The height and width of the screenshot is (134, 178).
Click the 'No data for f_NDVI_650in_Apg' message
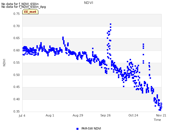(24, 7)
